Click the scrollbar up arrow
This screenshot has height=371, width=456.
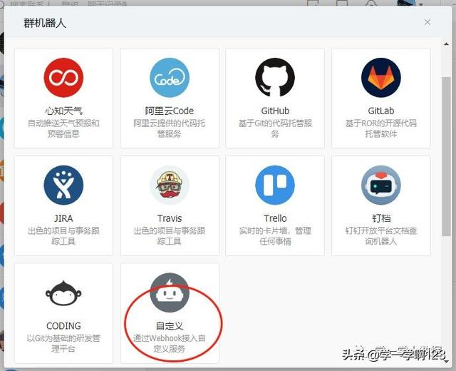tap(446, 44)
